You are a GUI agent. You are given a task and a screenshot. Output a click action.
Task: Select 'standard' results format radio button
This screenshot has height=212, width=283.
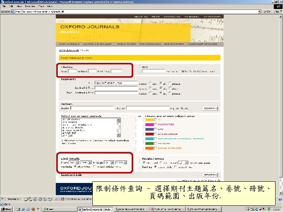point(144,163)
